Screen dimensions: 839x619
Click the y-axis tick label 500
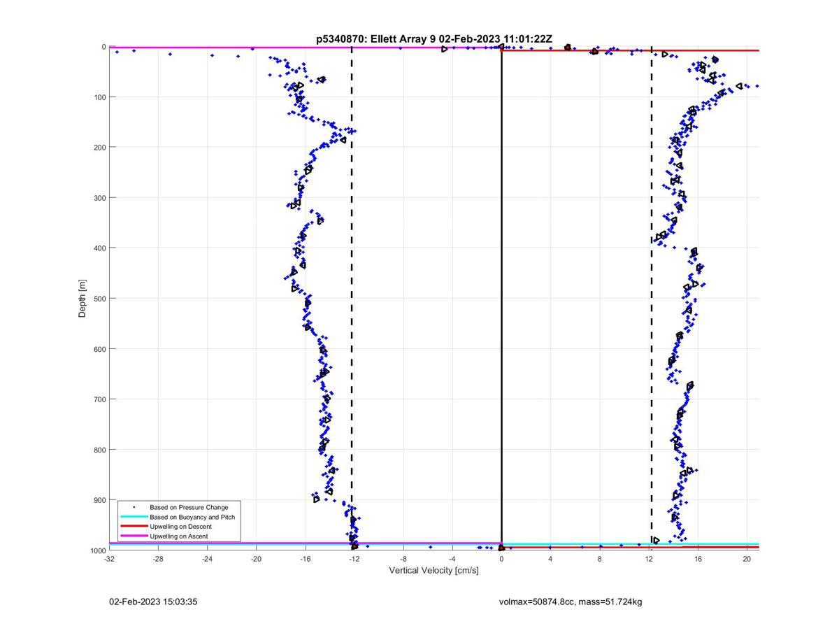pos(99,299)
